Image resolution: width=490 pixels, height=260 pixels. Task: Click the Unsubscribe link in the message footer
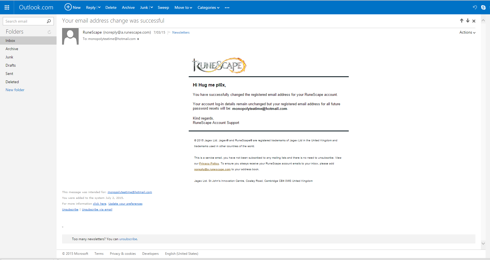(x=70, y=210)
